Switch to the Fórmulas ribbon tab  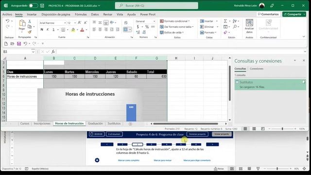(x=81, y=14)
